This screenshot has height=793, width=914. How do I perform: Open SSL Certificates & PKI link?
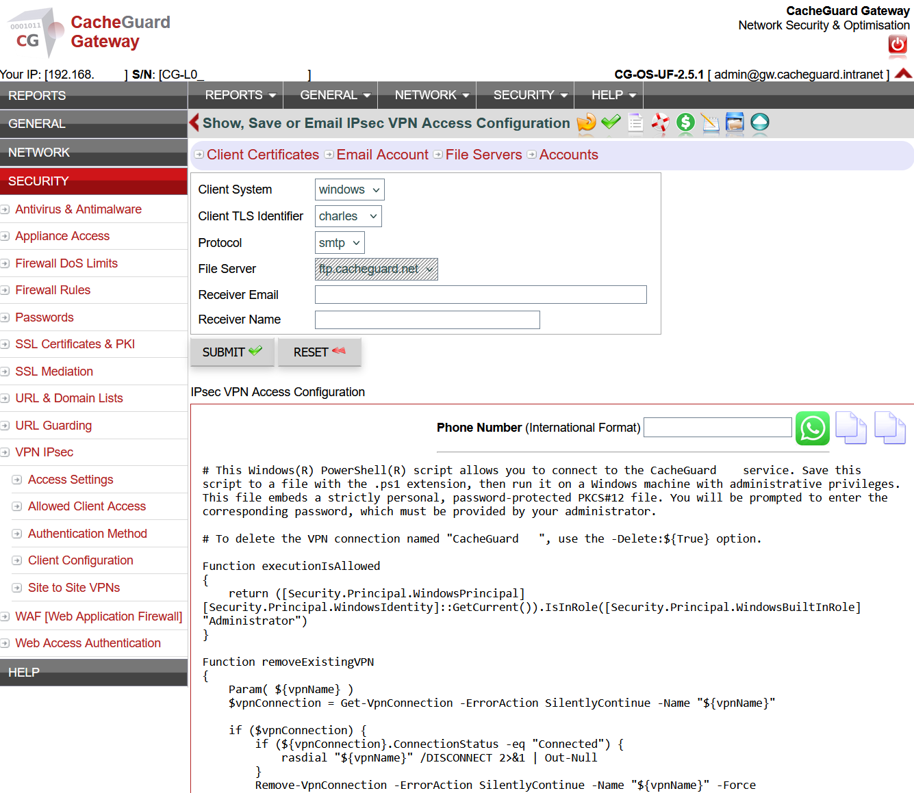[x=75, y=344]
